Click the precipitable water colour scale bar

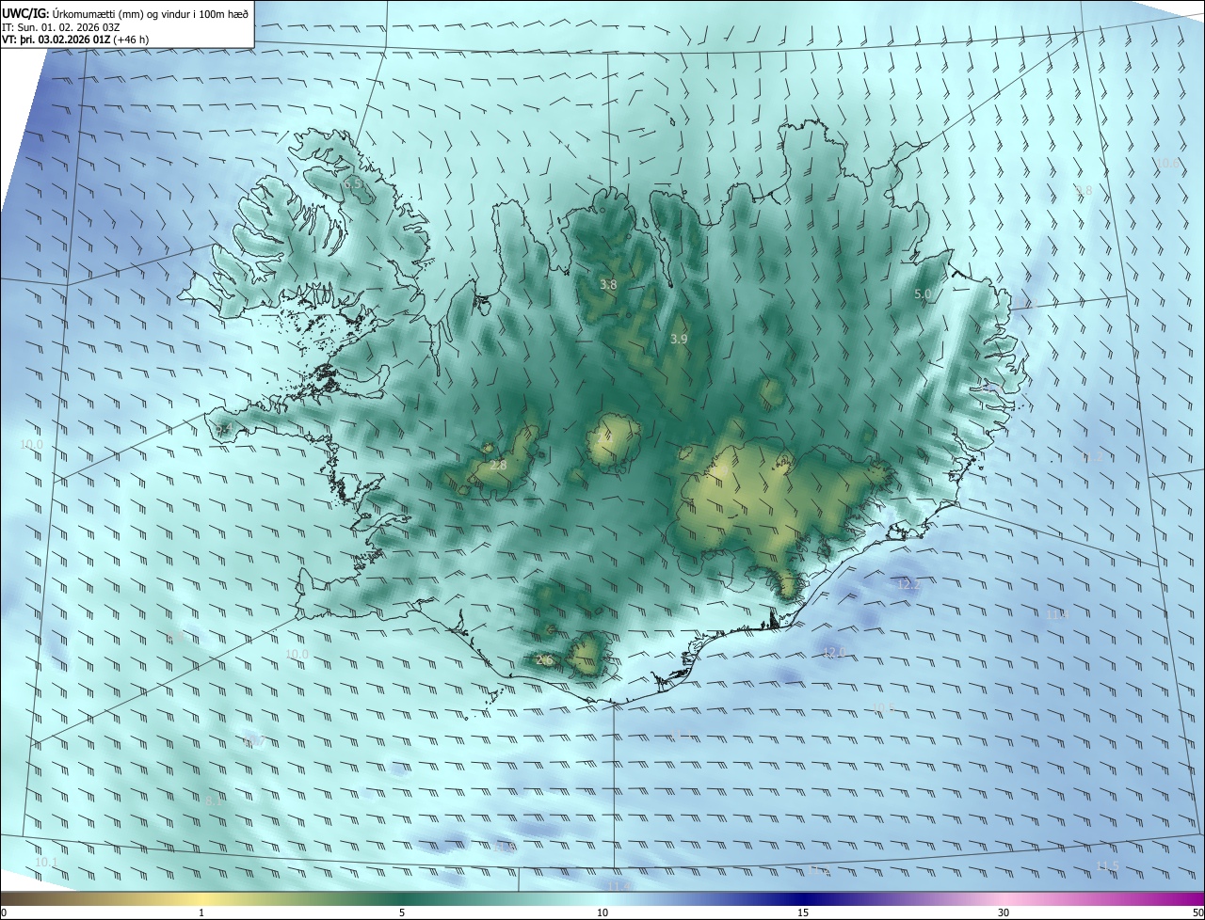(602, 898)
